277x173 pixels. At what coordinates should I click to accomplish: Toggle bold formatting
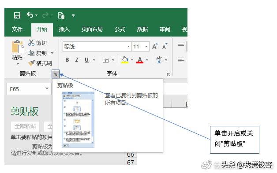(x=67, y=60)
